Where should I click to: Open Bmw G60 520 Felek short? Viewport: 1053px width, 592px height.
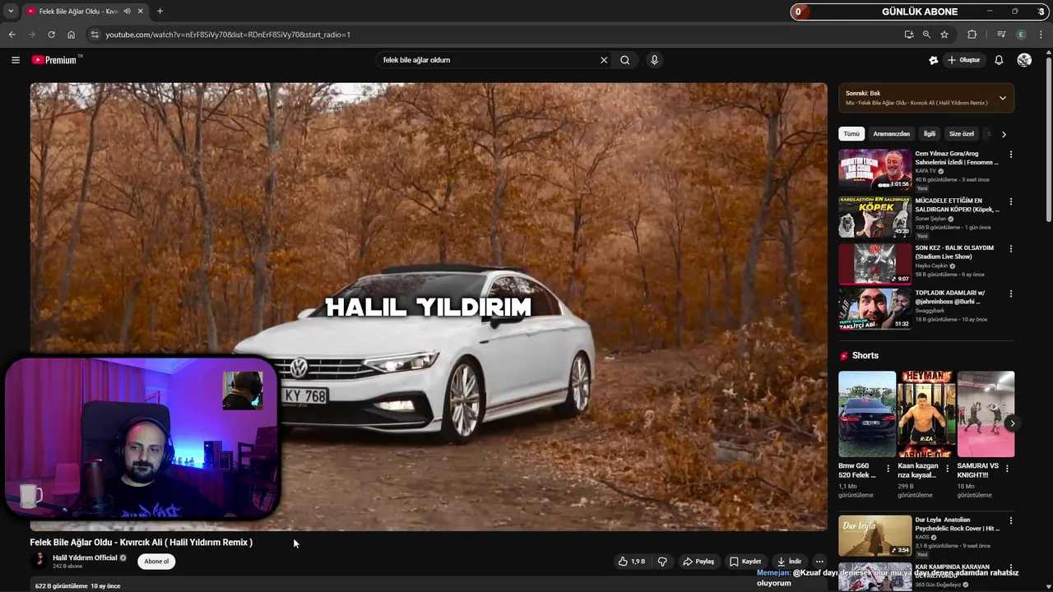point(867,414)
